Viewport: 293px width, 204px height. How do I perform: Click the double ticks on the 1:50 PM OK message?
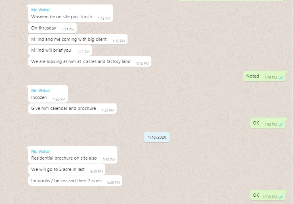click(x=280, y=125)
